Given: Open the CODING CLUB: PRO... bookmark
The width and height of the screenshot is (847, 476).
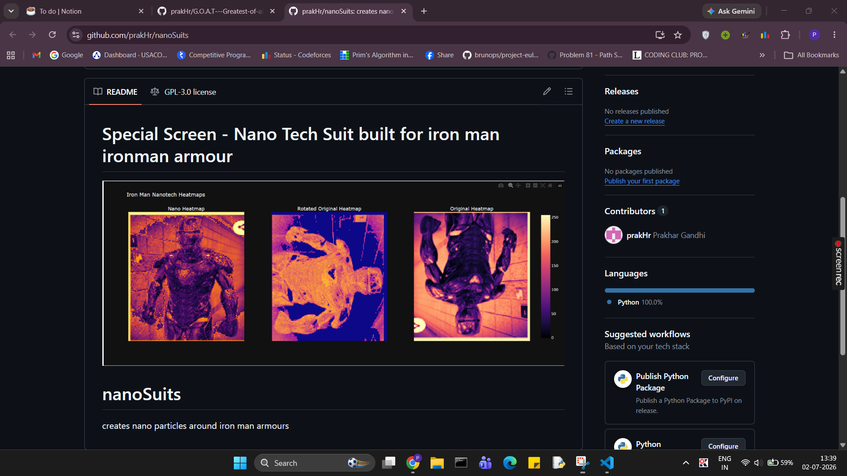Looking at the screenshot, I should tap(670, 55).
